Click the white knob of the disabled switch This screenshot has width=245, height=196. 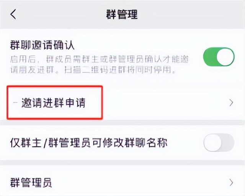tap(213, 143)
